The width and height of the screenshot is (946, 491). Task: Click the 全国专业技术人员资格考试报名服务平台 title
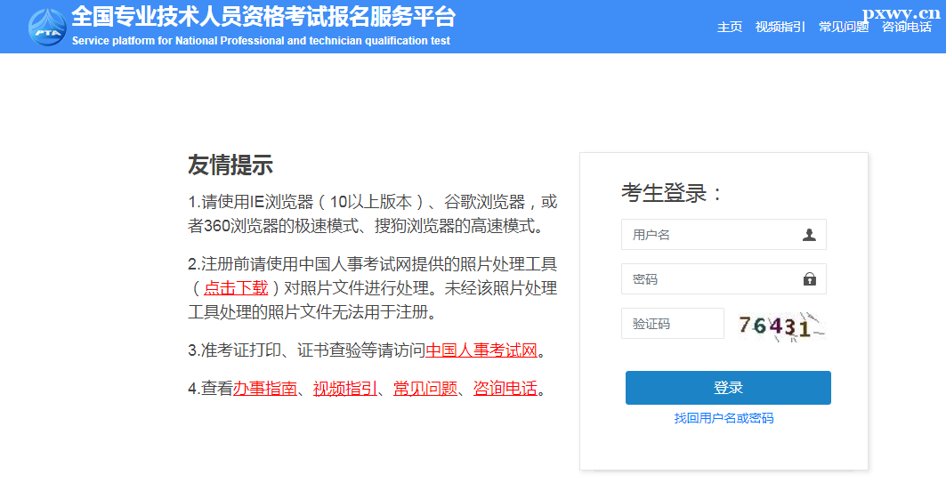point(263,17)
